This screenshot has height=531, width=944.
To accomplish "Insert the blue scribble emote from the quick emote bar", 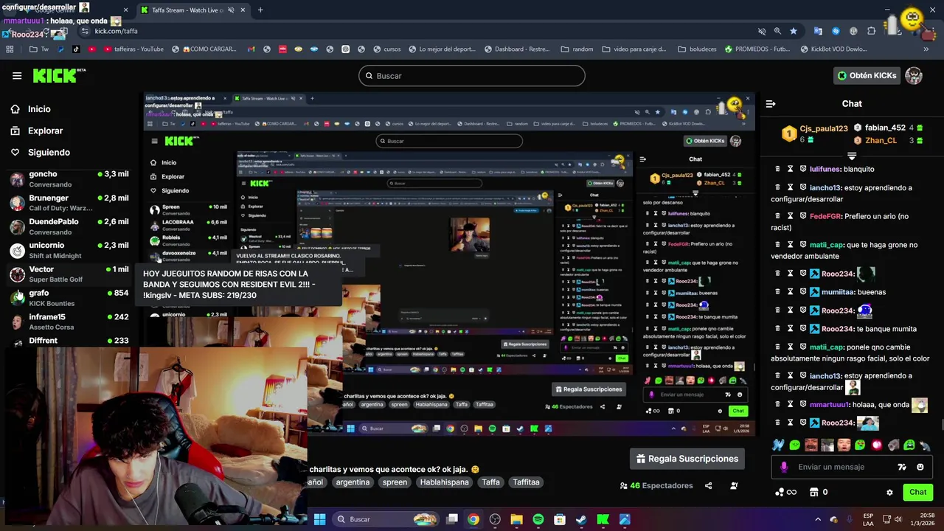I will [778, 445].
